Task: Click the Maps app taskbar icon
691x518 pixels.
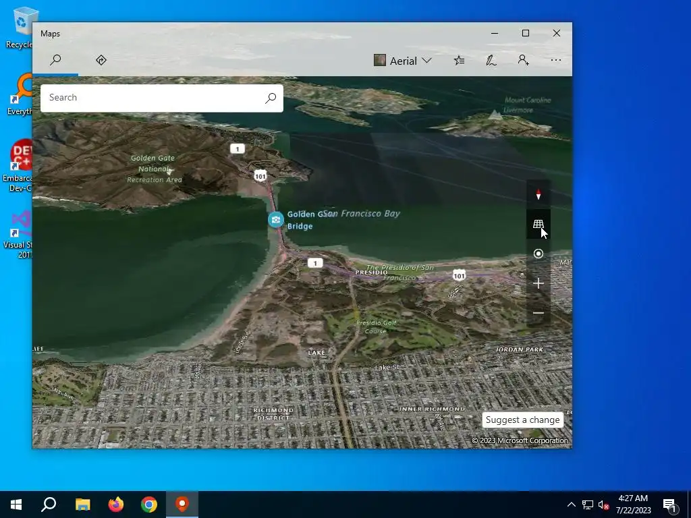Action: (182, 505)
